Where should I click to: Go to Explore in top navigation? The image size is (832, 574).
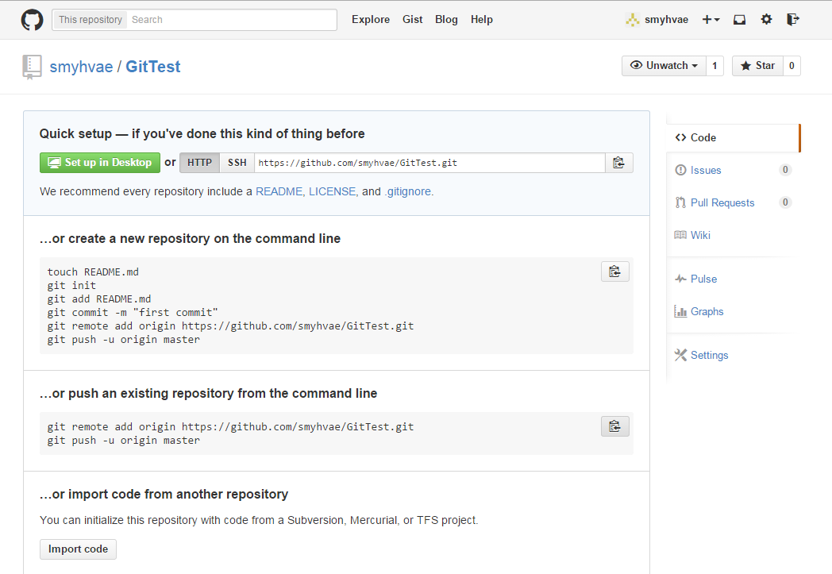(371, 20)
